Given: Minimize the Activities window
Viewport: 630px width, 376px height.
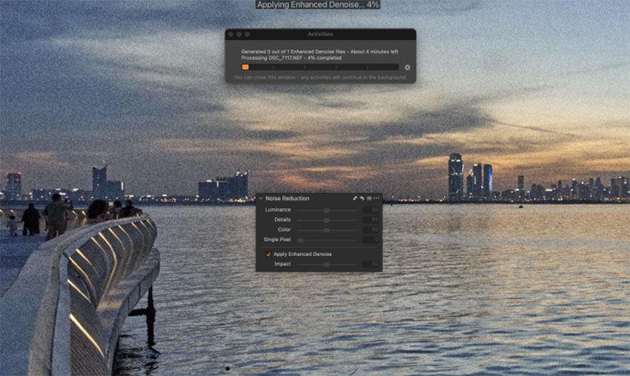Looking at the screenshot, I should coord(239,35).
